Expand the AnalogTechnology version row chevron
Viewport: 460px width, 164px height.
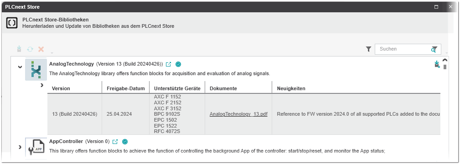41,85
